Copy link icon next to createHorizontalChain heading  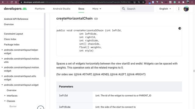(96, 19)
